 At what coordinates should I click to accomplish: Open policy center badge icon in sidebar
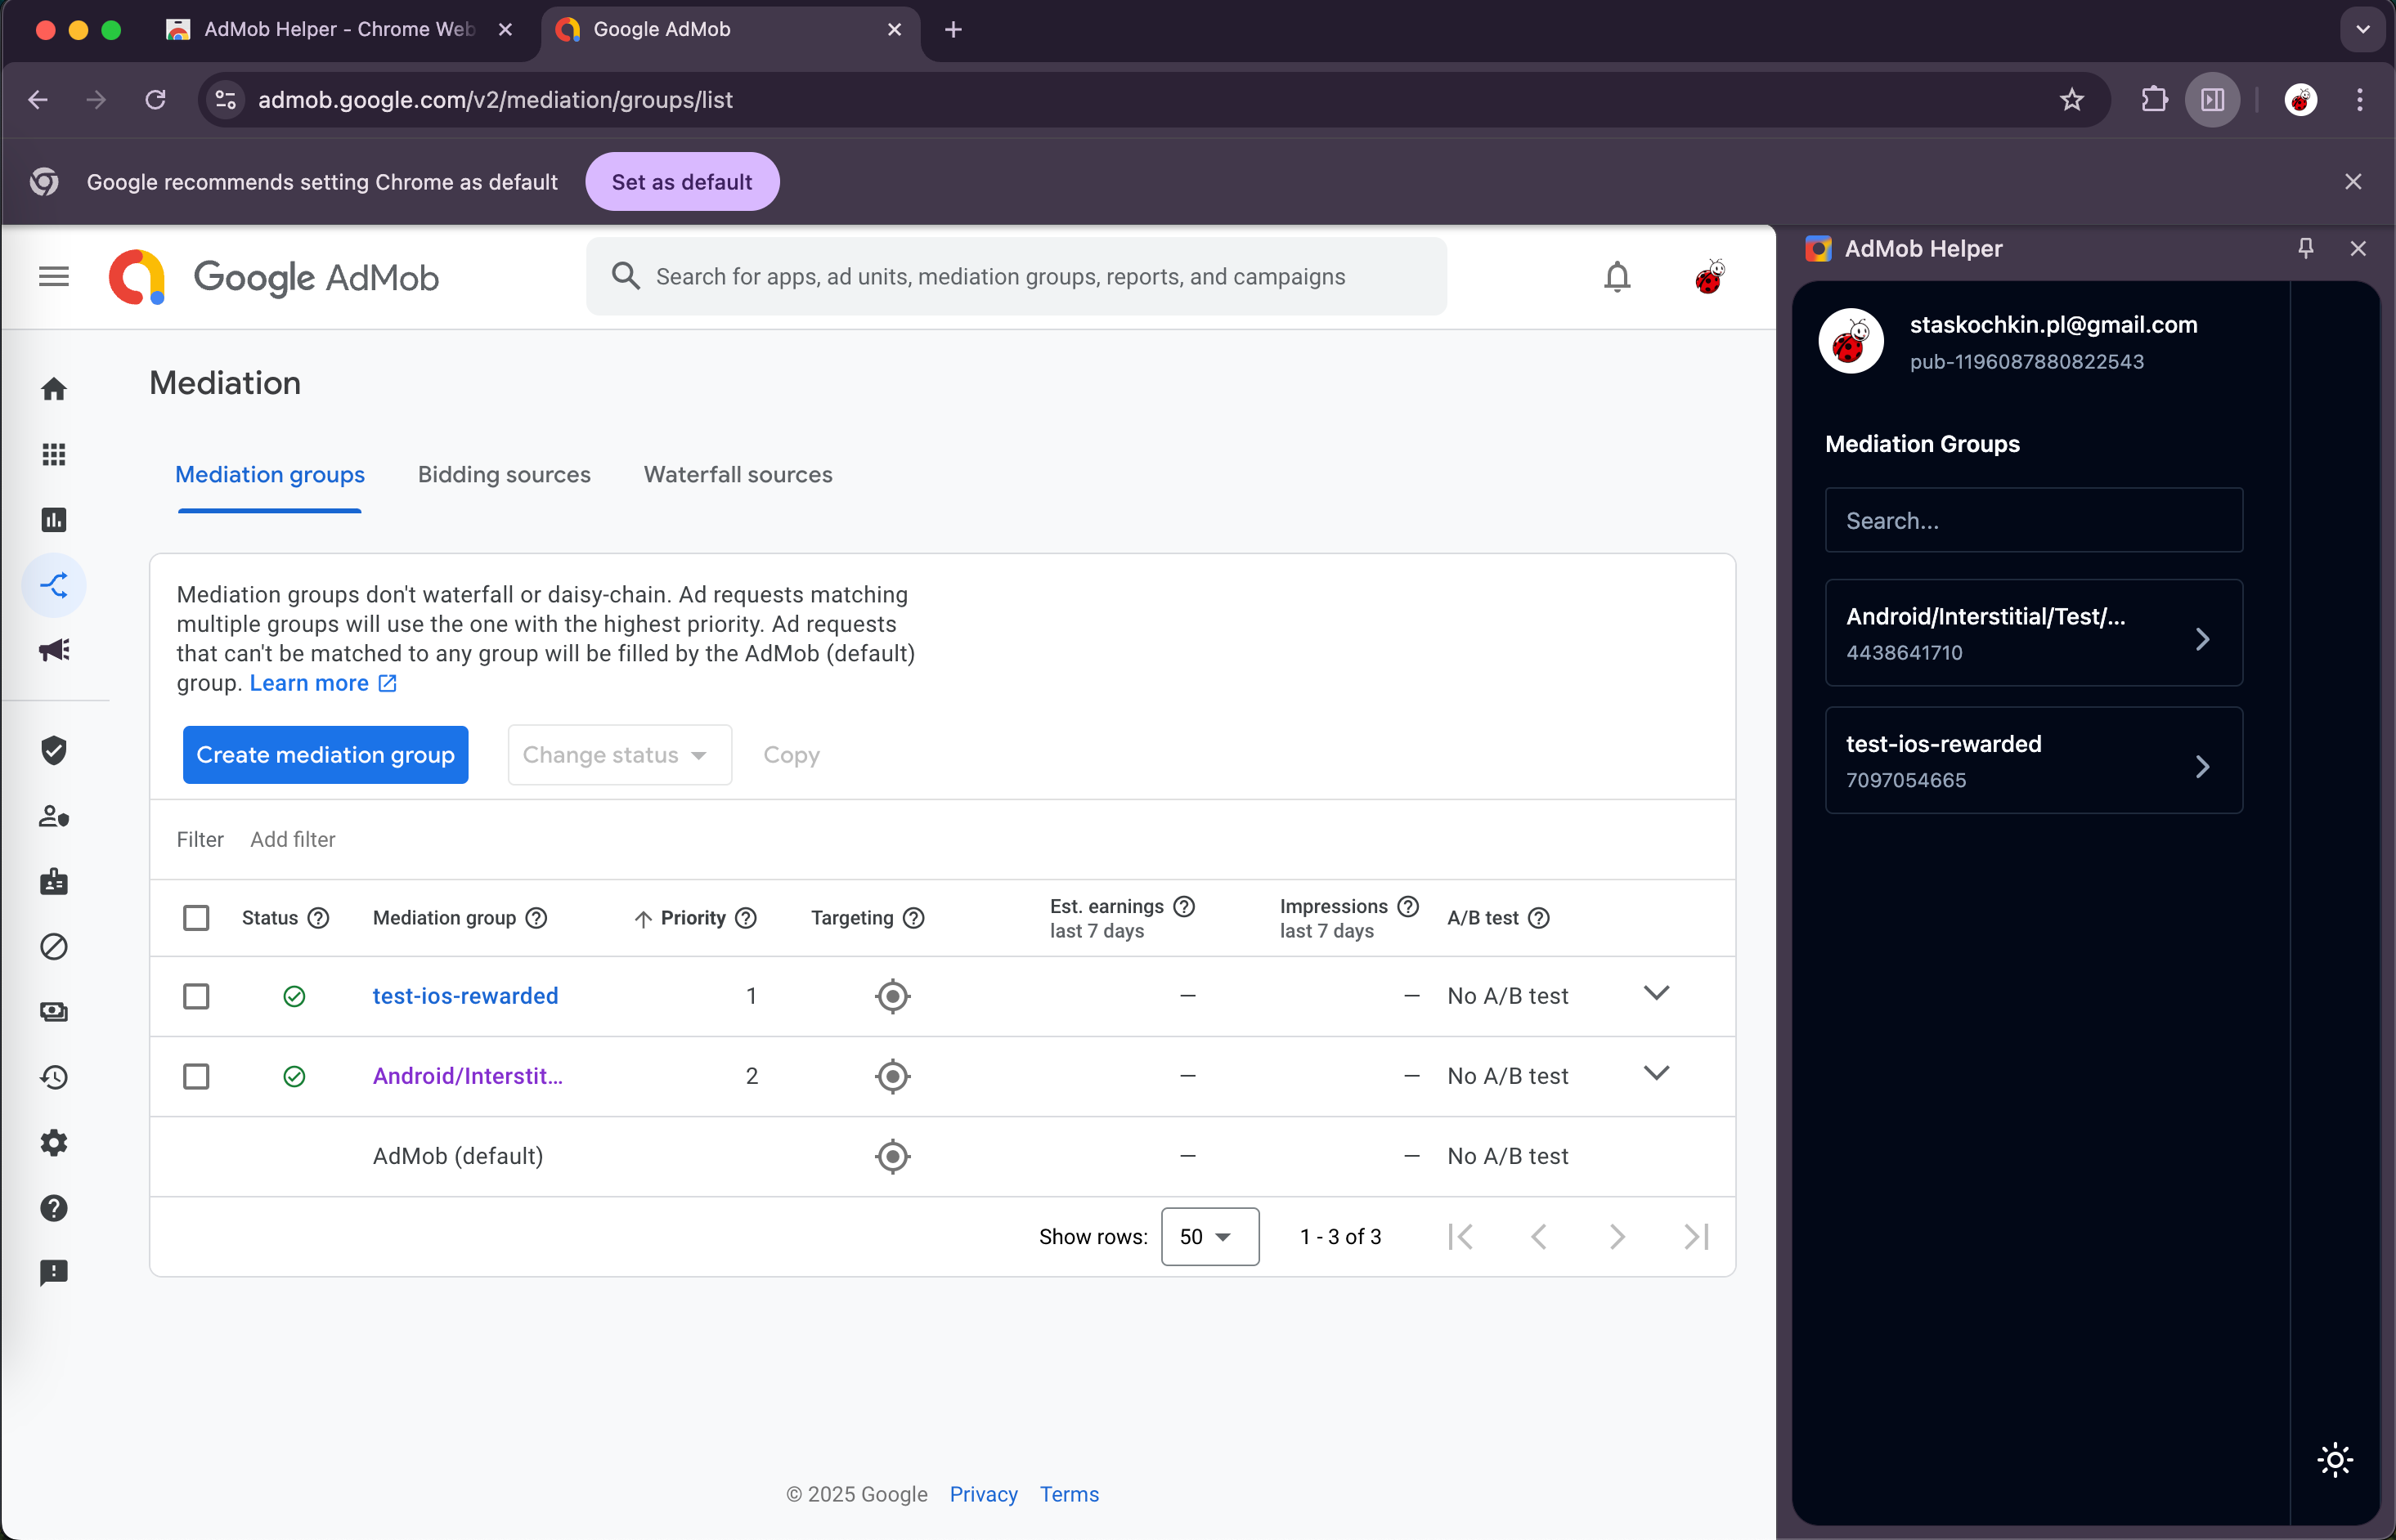[54, 881]
